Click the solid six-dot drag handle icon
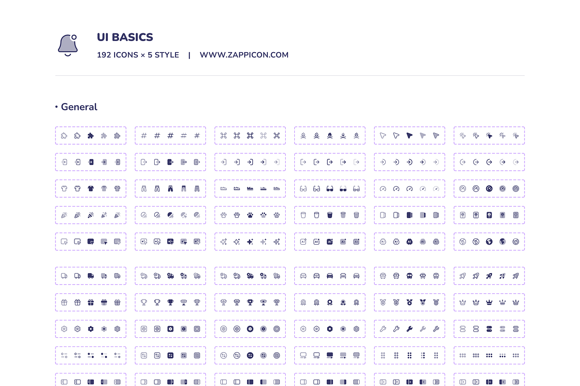580x386 pixels. [x=409, y=356]
